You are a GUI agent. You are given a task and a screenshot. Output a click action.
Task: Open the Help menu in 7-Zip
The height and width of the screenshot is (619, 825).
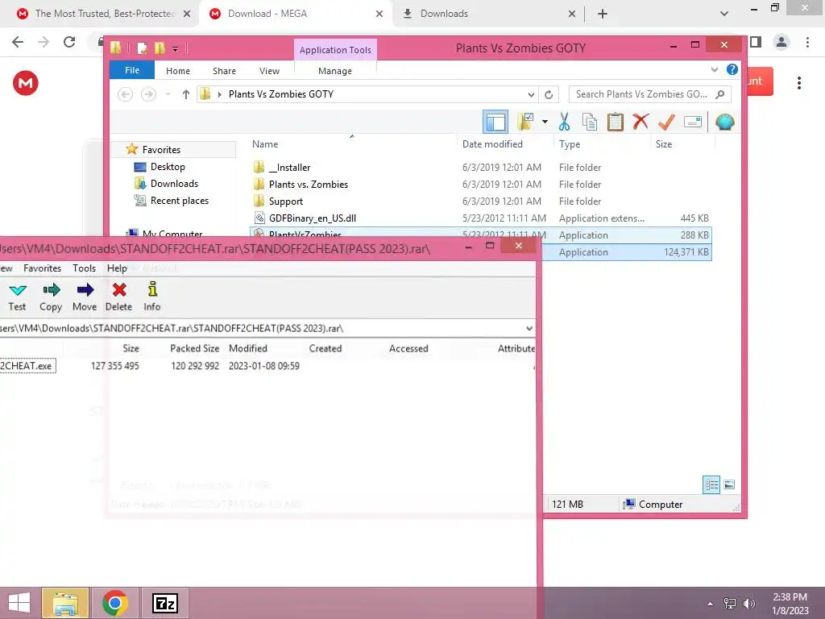117,268
